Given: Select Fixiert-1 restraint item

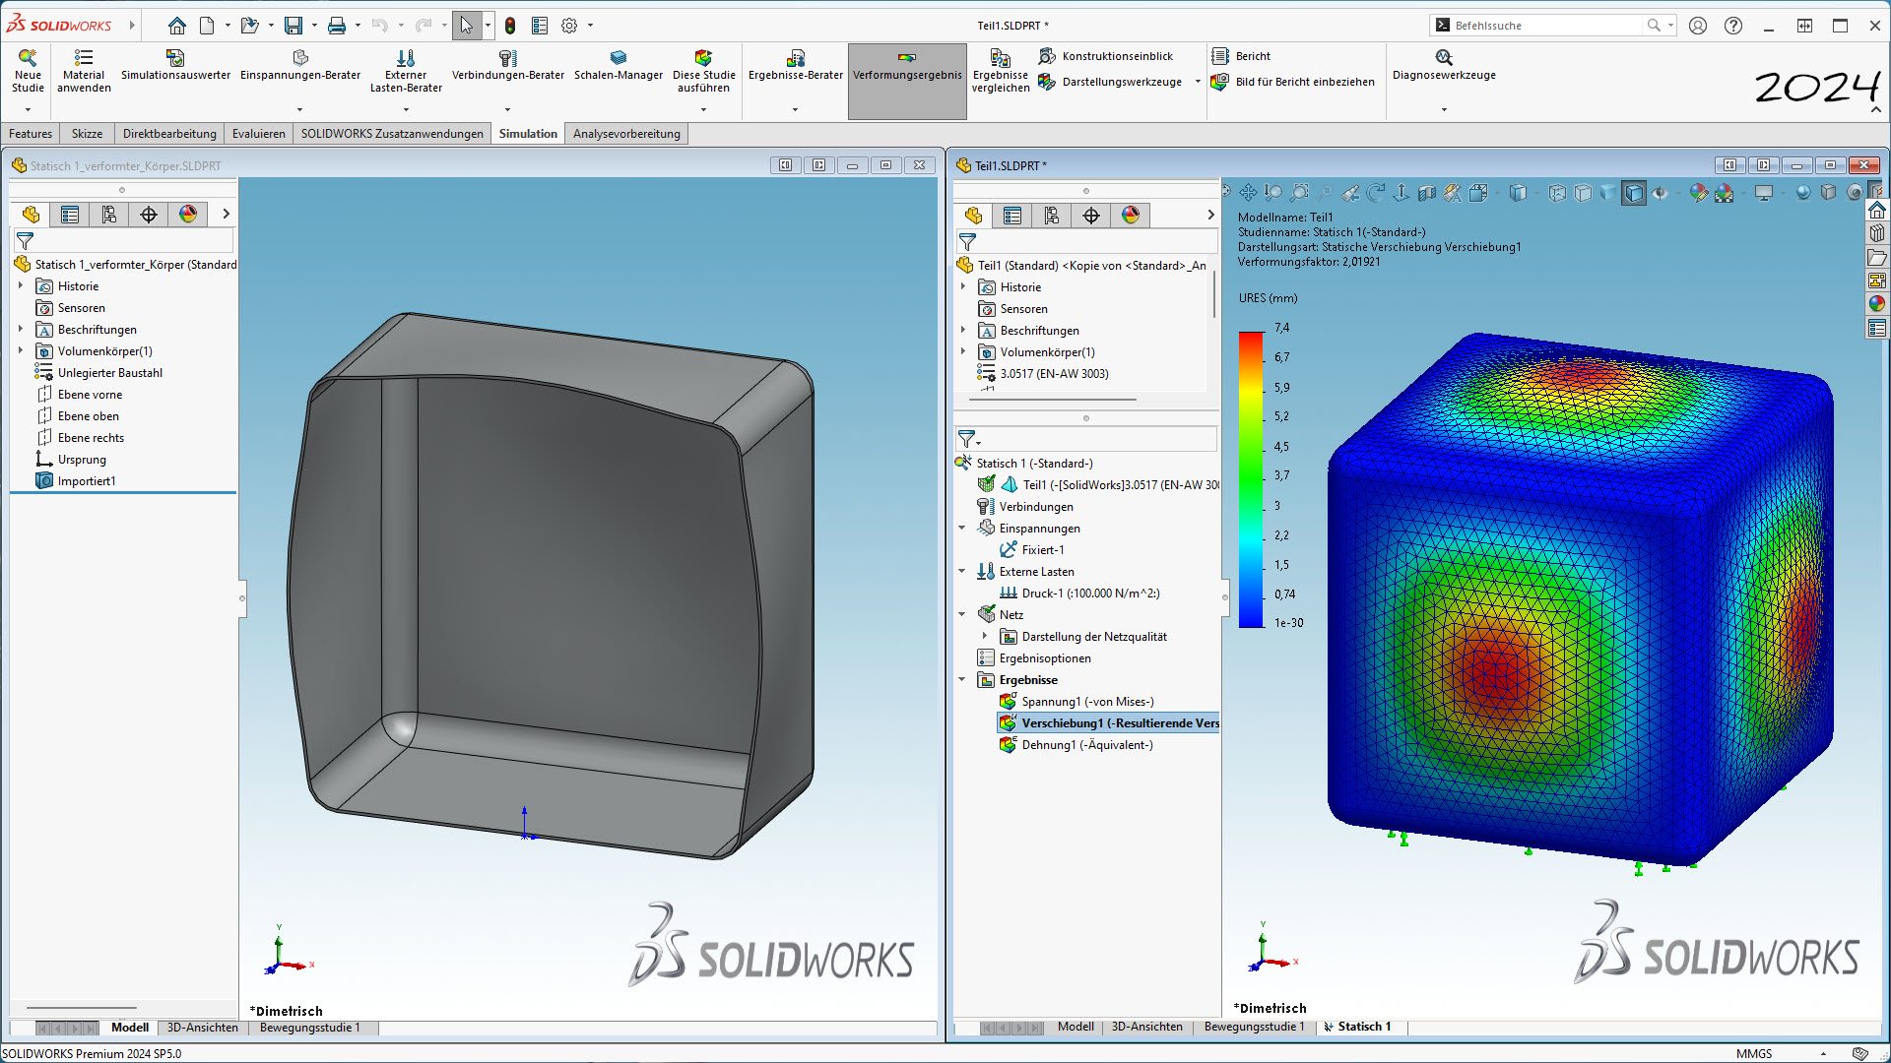Looking at the screenshot, I should [1042, 550].
